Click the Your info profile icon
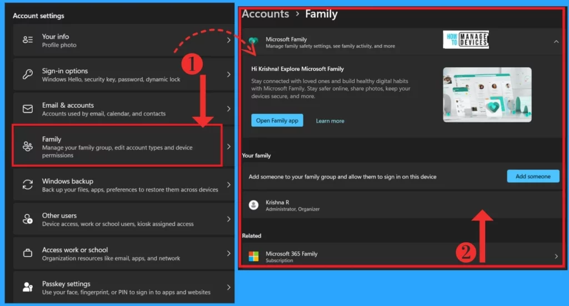The image size is (569, 306). 28,40
